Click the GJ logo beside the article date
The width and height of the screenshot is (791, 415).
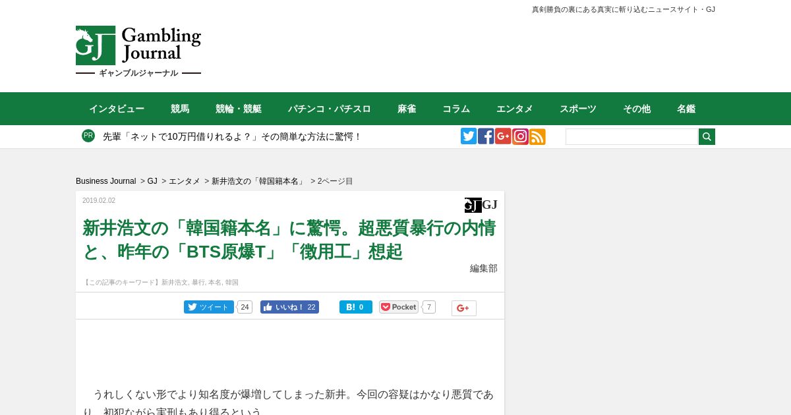(481, 205)
